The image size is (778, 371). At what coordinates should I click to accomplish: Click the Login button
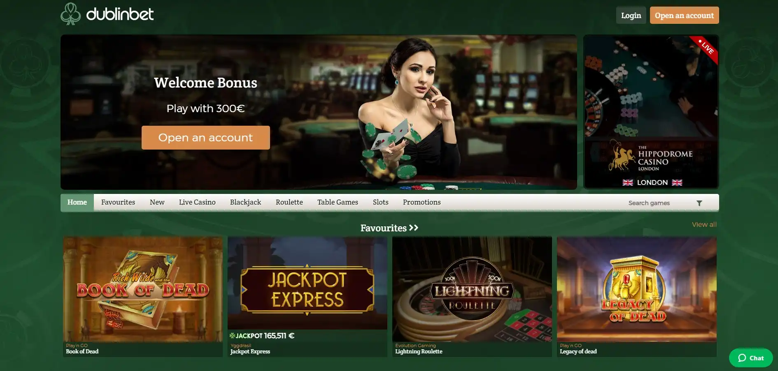pos(631,15)
